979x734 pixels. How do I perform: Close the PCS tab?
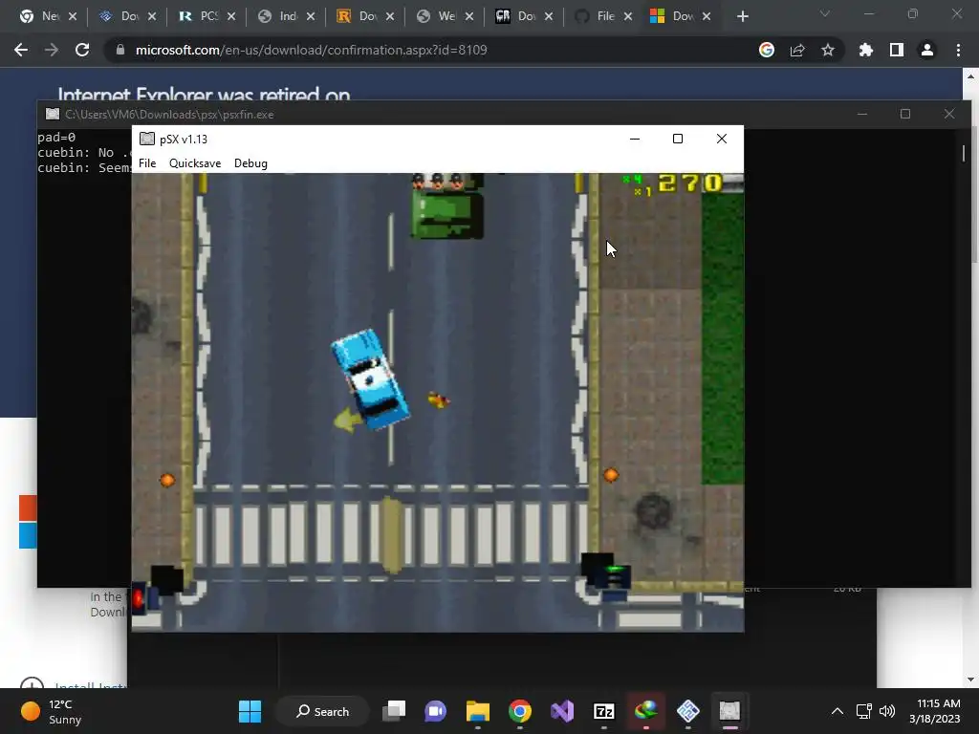[x=231, y=16]
